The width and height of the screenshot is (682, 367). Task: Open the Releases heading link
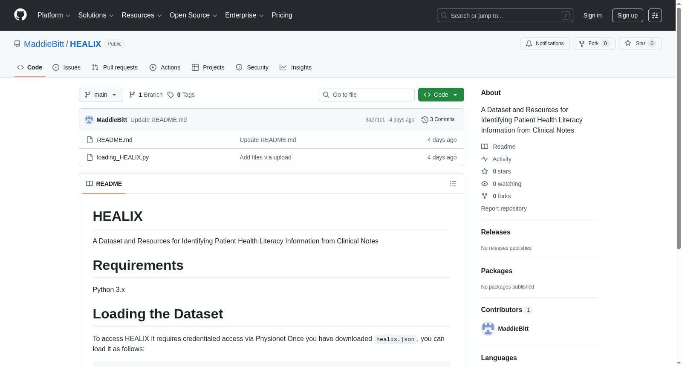coord(496,232)
